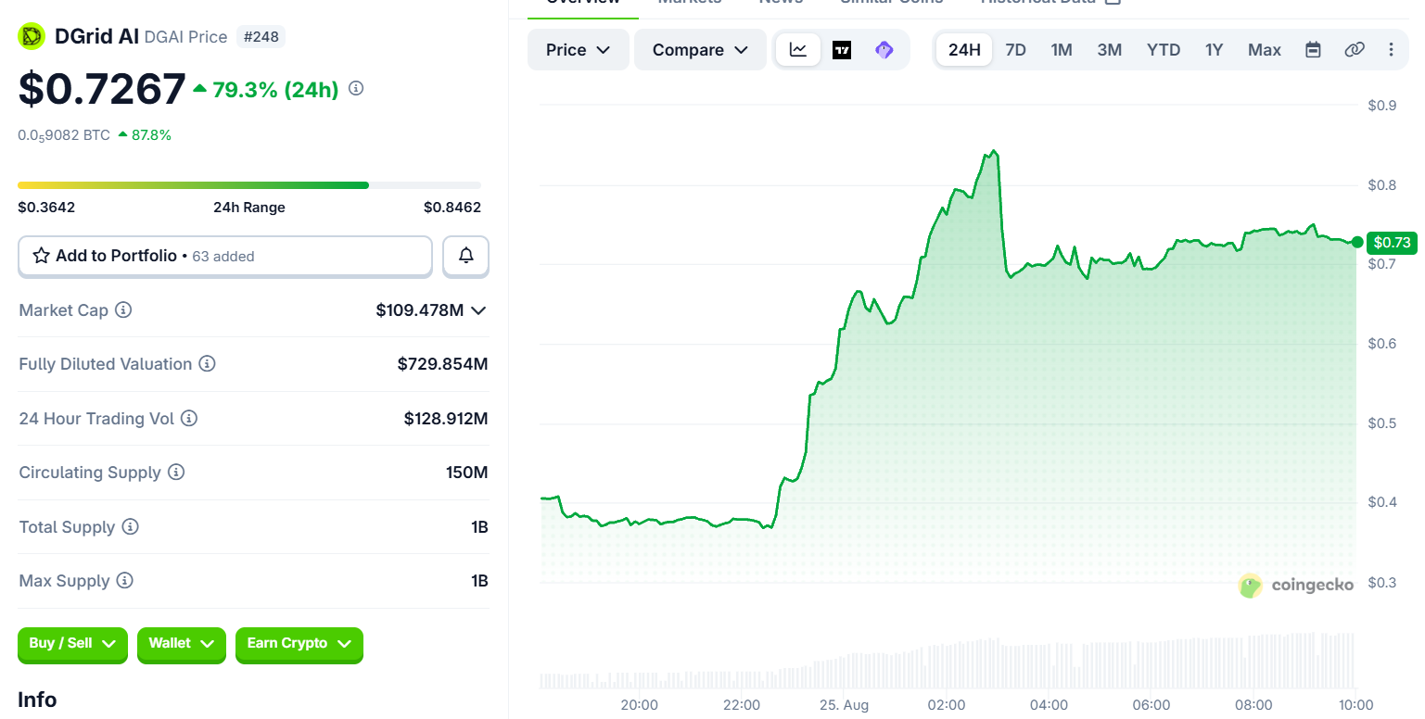Screen dimensions: 1425x719
Task: Show Circulating Supply info tooltip
Action: 176,473
